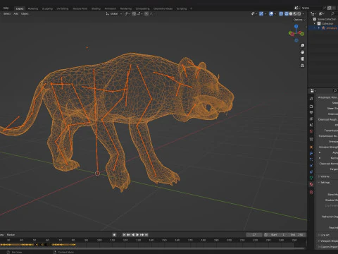This screenshot has width=338, height=254.
Task: Toggle proportional editing icon
Action: pos(146,14)
